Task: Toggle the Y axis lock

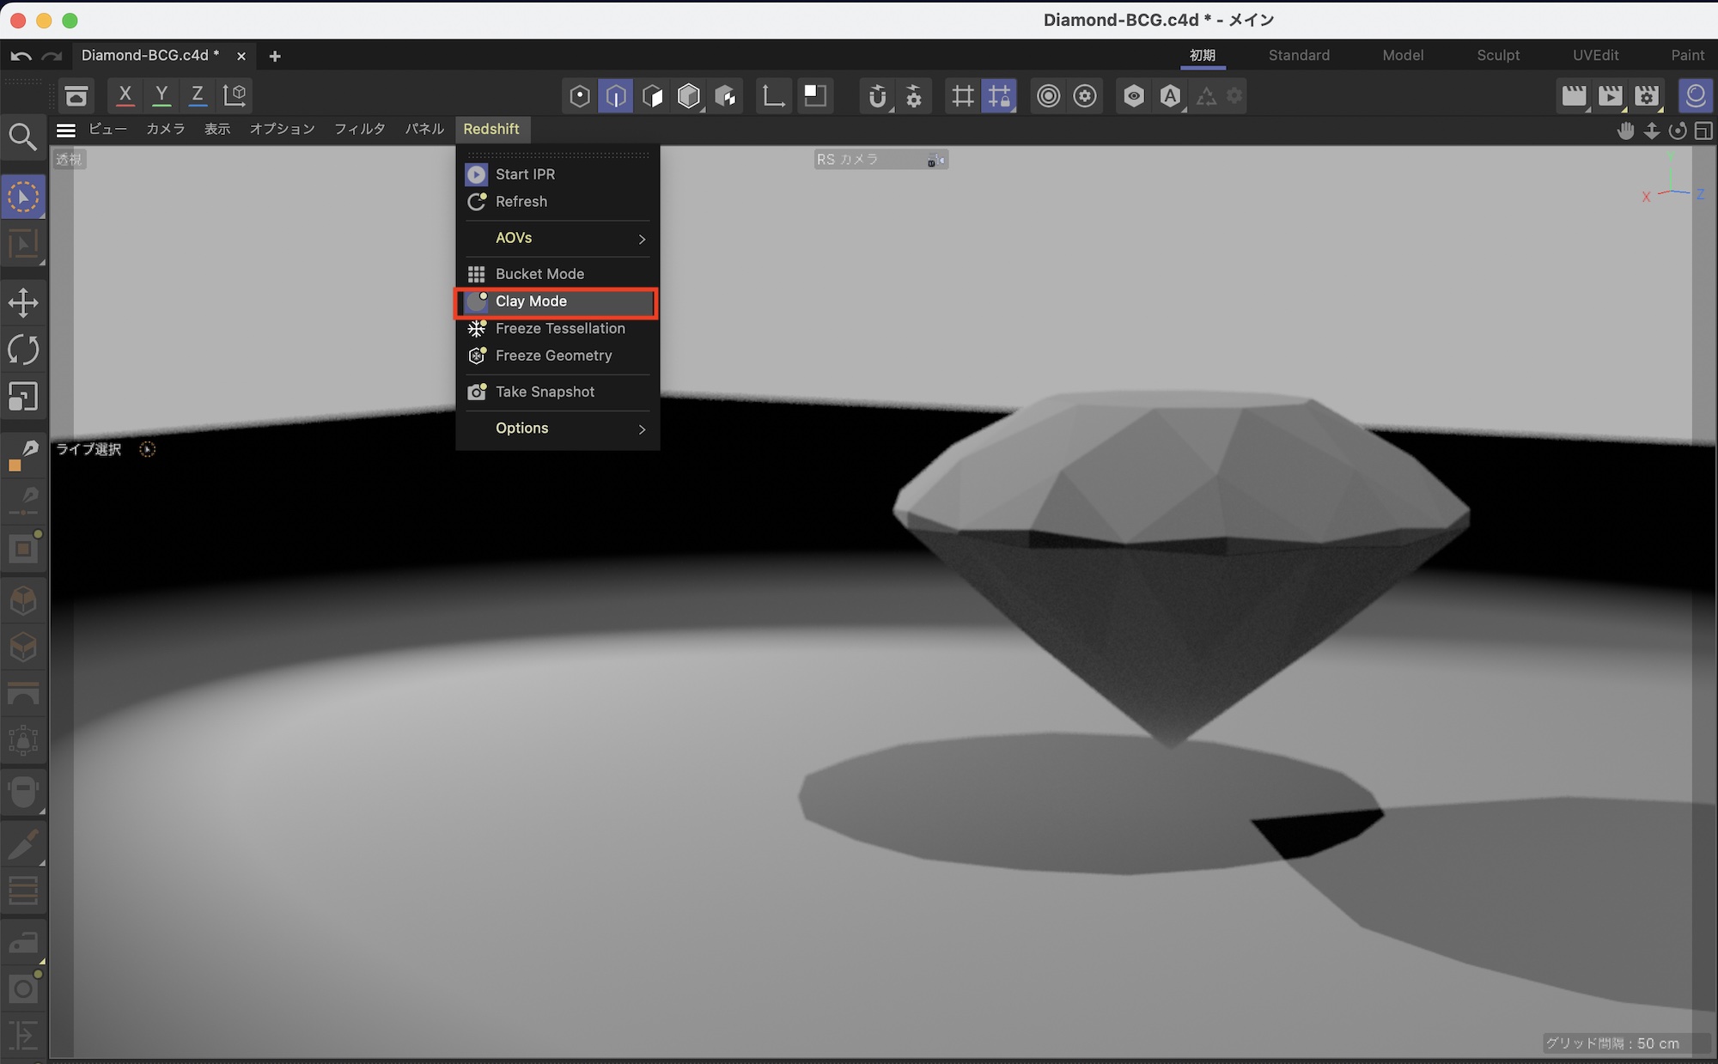Action: (x=161, y=94)
